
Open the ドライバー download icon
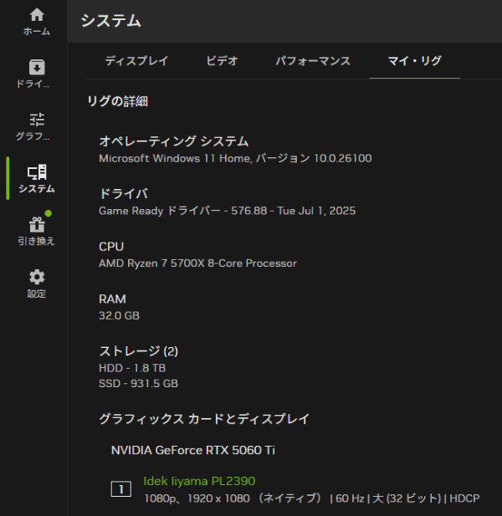(x=37, y=67)
